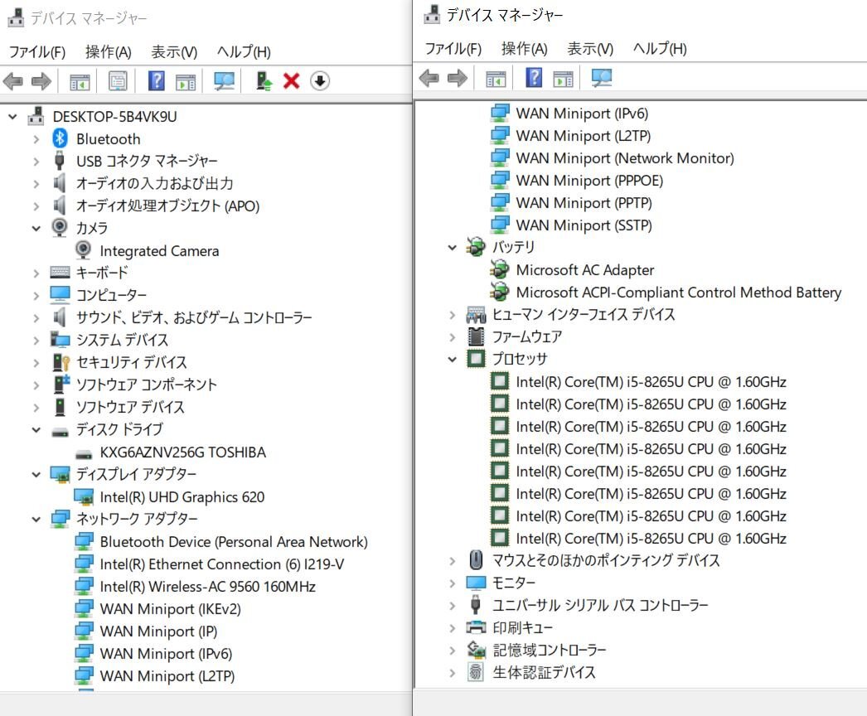Viewport: 867px width, 716px height.
Task: Click the disable device down-arrow icon
Action: [x=320, y=80]
